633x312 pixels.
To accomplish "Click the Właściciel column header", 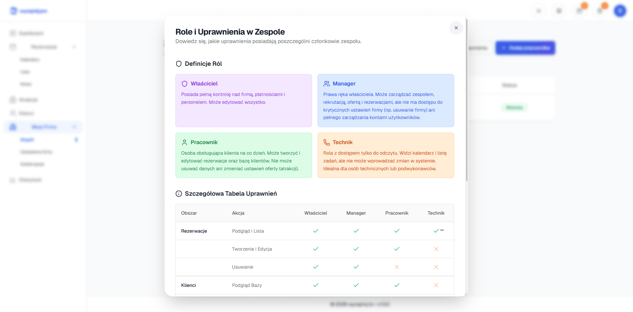I will [x=315, y=213].
